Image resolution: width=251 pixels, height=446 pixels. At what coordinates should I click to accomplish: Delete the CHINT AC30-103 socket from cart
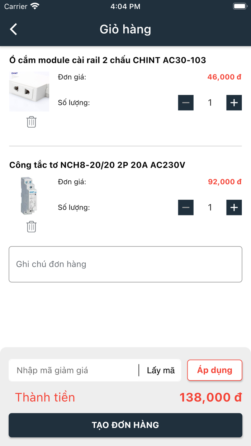[32, 122]
